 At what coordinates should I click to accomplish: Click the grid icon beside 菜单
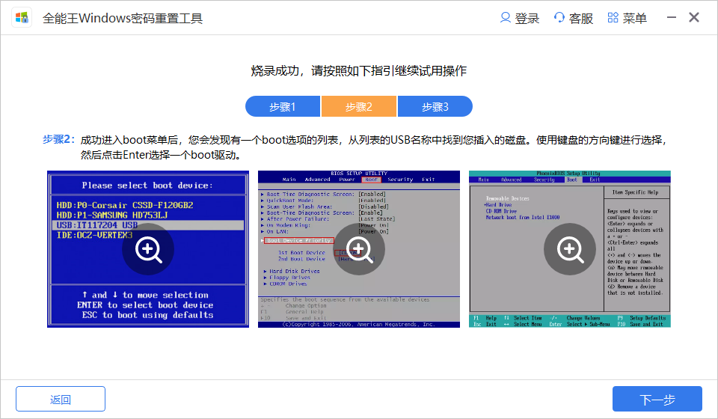613,18
